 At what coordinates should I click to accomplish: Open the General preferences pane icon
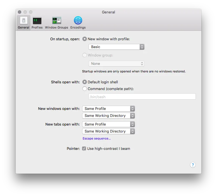point(23,23)
